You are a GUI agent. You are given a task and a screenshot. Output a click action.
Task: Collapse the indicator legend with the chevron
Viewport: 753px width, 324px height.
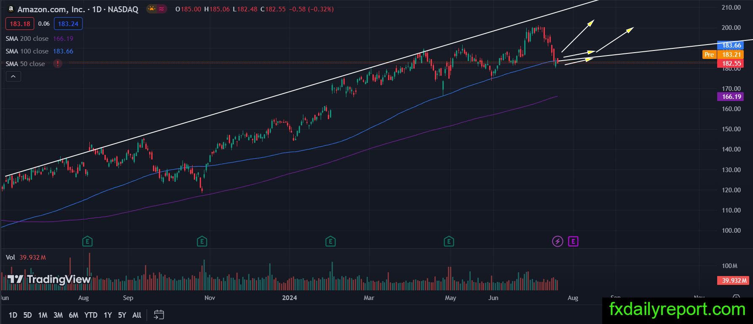click(x=13, y=77)
